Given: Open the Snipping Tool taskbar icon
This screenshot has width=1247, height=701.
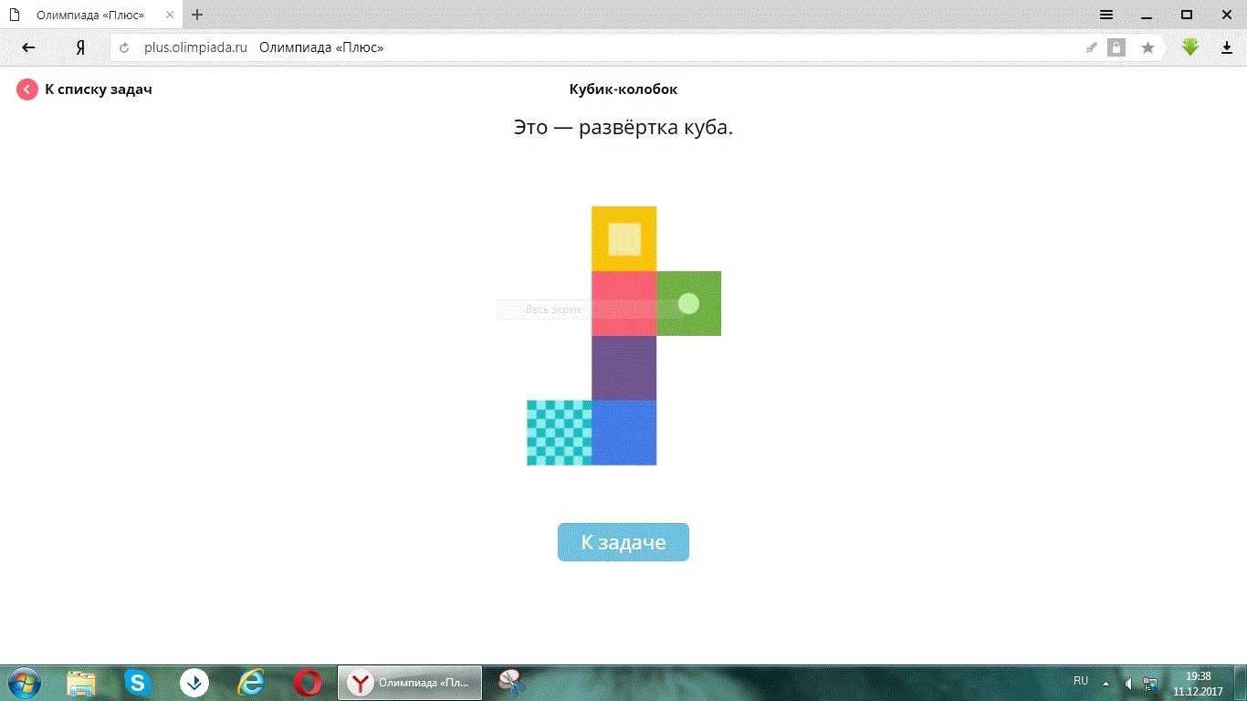Looking at the screenshot, I should tap(512, 683).
